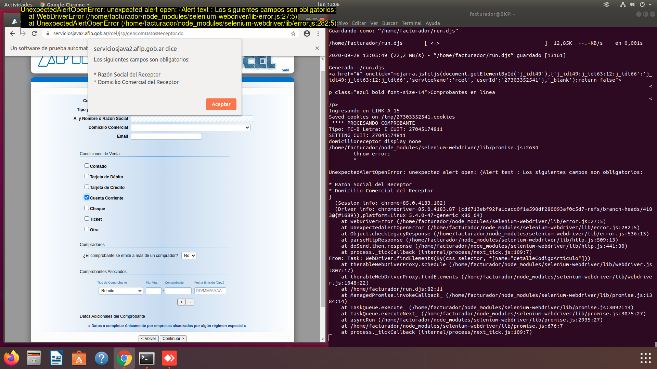
Task: Open the terminal Editar menu
Action: pyautogui.click(x=359, y=23)
